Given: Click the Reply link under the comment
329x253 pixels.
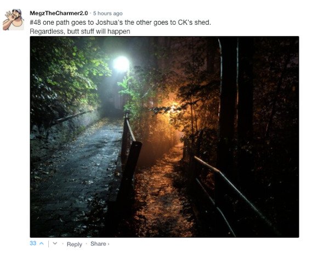Looking at the screenshot, I should tap(74, 244).
